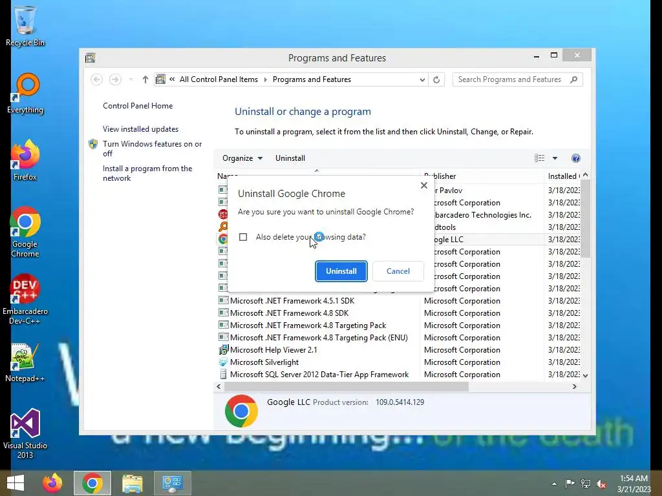The image size is (662, 496).
Task: Switch to Chrome in the taskbar
Action: (92, 483)
